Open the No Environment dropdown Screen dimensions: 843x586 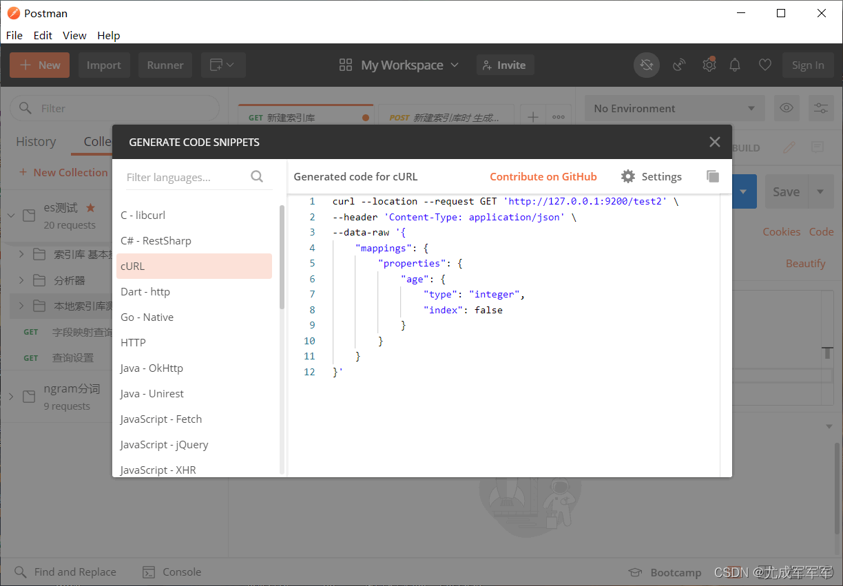(674, 108)
